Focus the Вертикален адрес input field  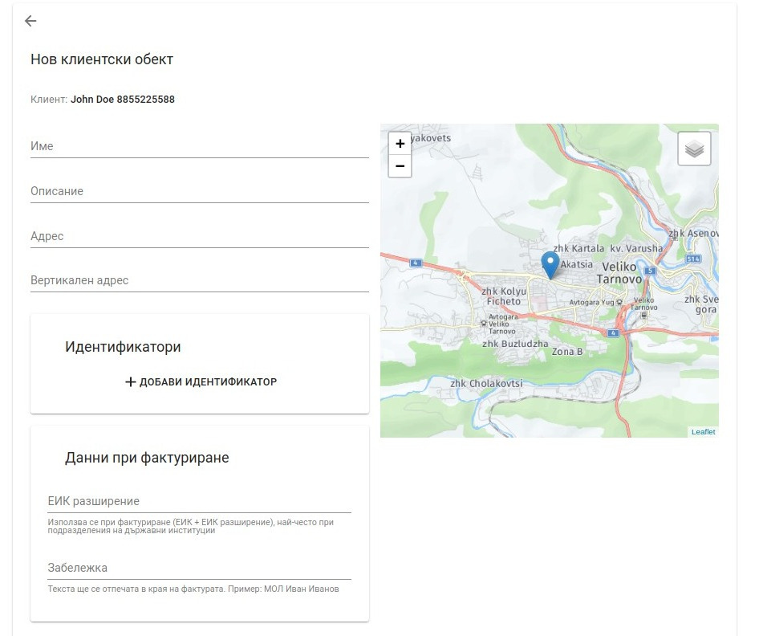pos(200,280)
